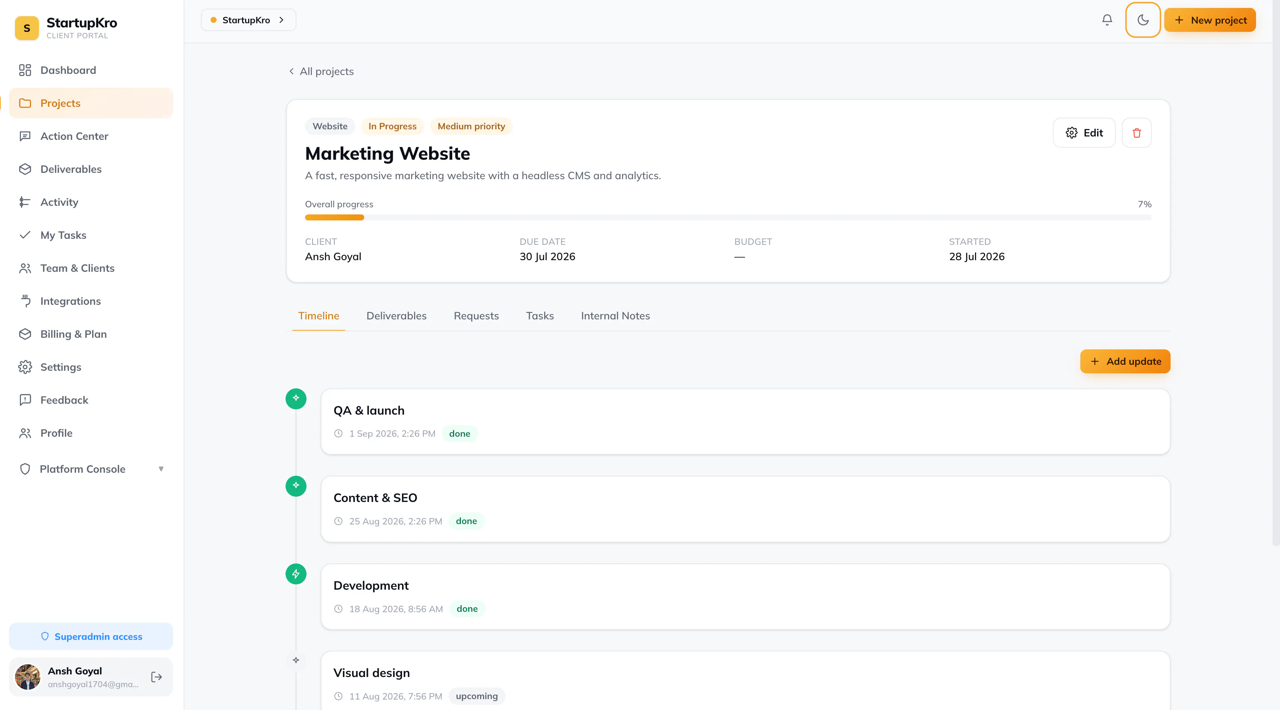
Task: Click the page vertical scrollbar
Action: pos(1276,273)
